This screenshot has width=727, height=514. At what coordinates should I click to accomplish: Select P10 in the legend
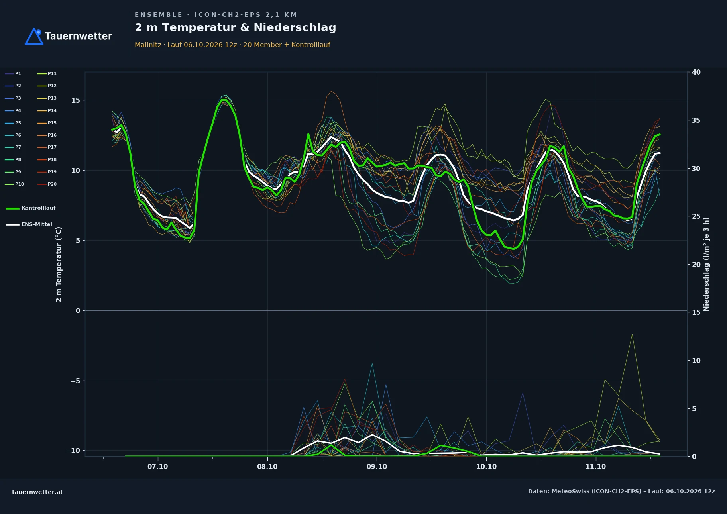coord(14,184)
